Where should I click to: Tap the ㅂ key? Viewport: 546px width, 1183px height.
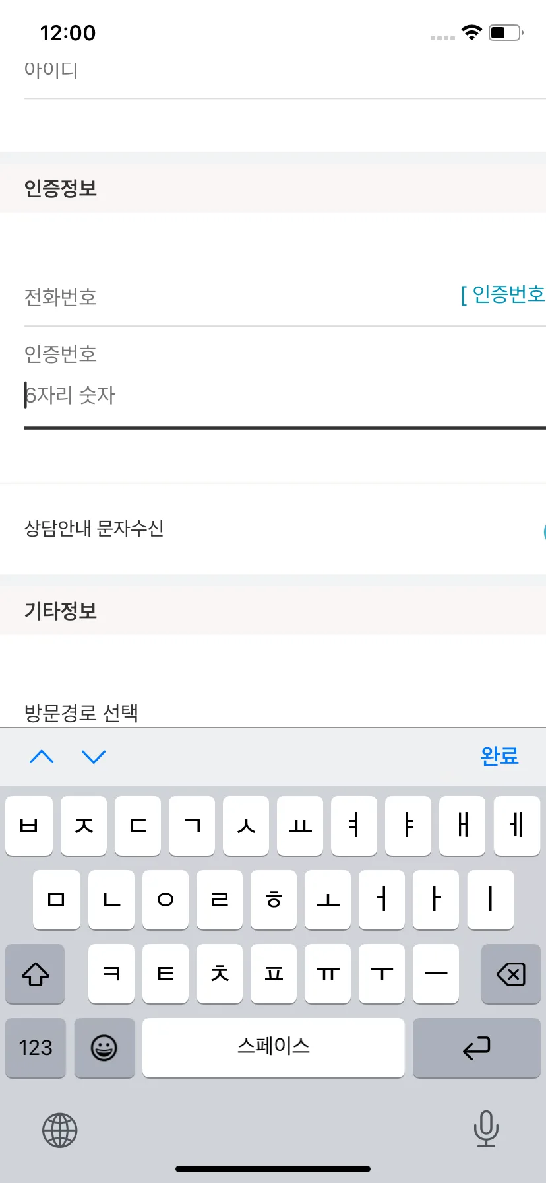point(29,826)
